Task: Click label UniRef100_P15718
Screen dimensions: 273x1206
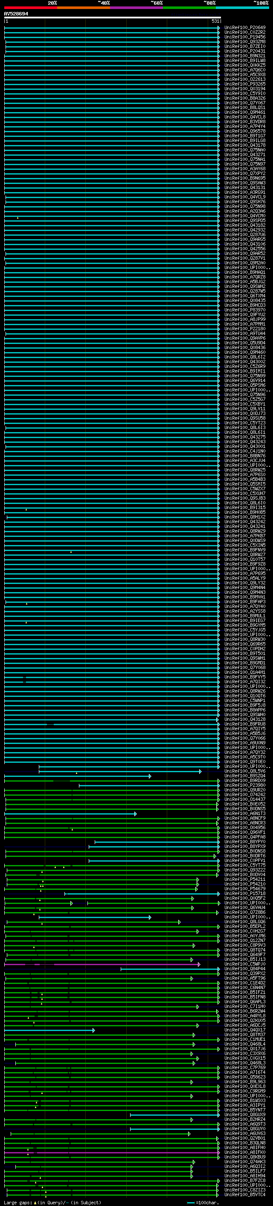Action: 245,893
